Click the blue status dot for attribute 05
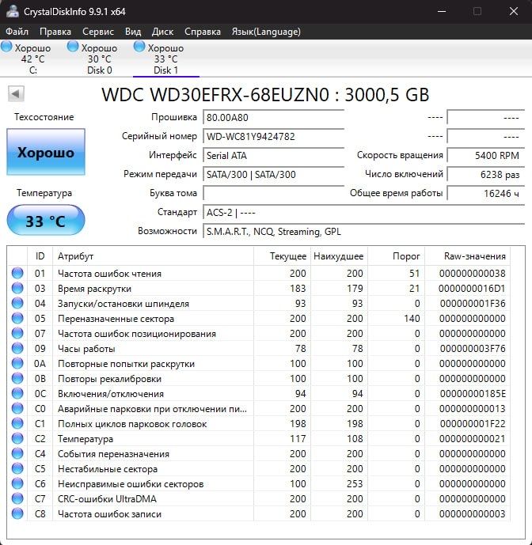Viewport: 532px width, 545px height. point(17,318)
